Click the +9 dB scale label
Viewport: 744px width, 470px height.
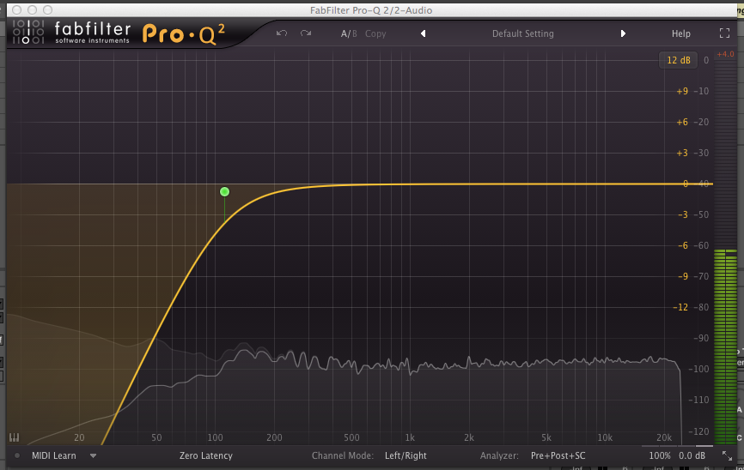click(x=682, y=91)
